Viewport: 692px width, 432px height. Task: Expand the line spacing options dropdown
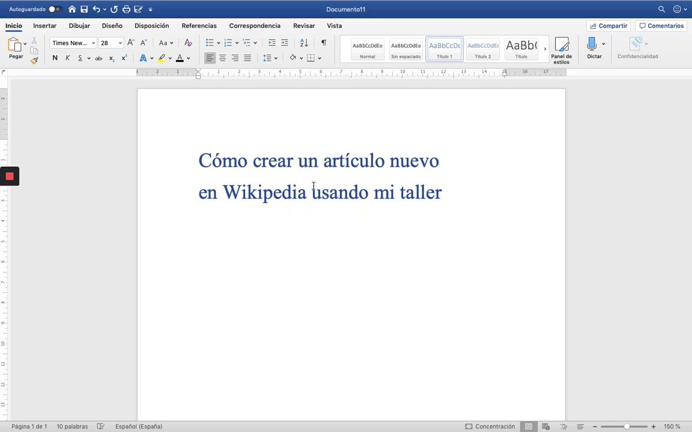pos(276,58)
